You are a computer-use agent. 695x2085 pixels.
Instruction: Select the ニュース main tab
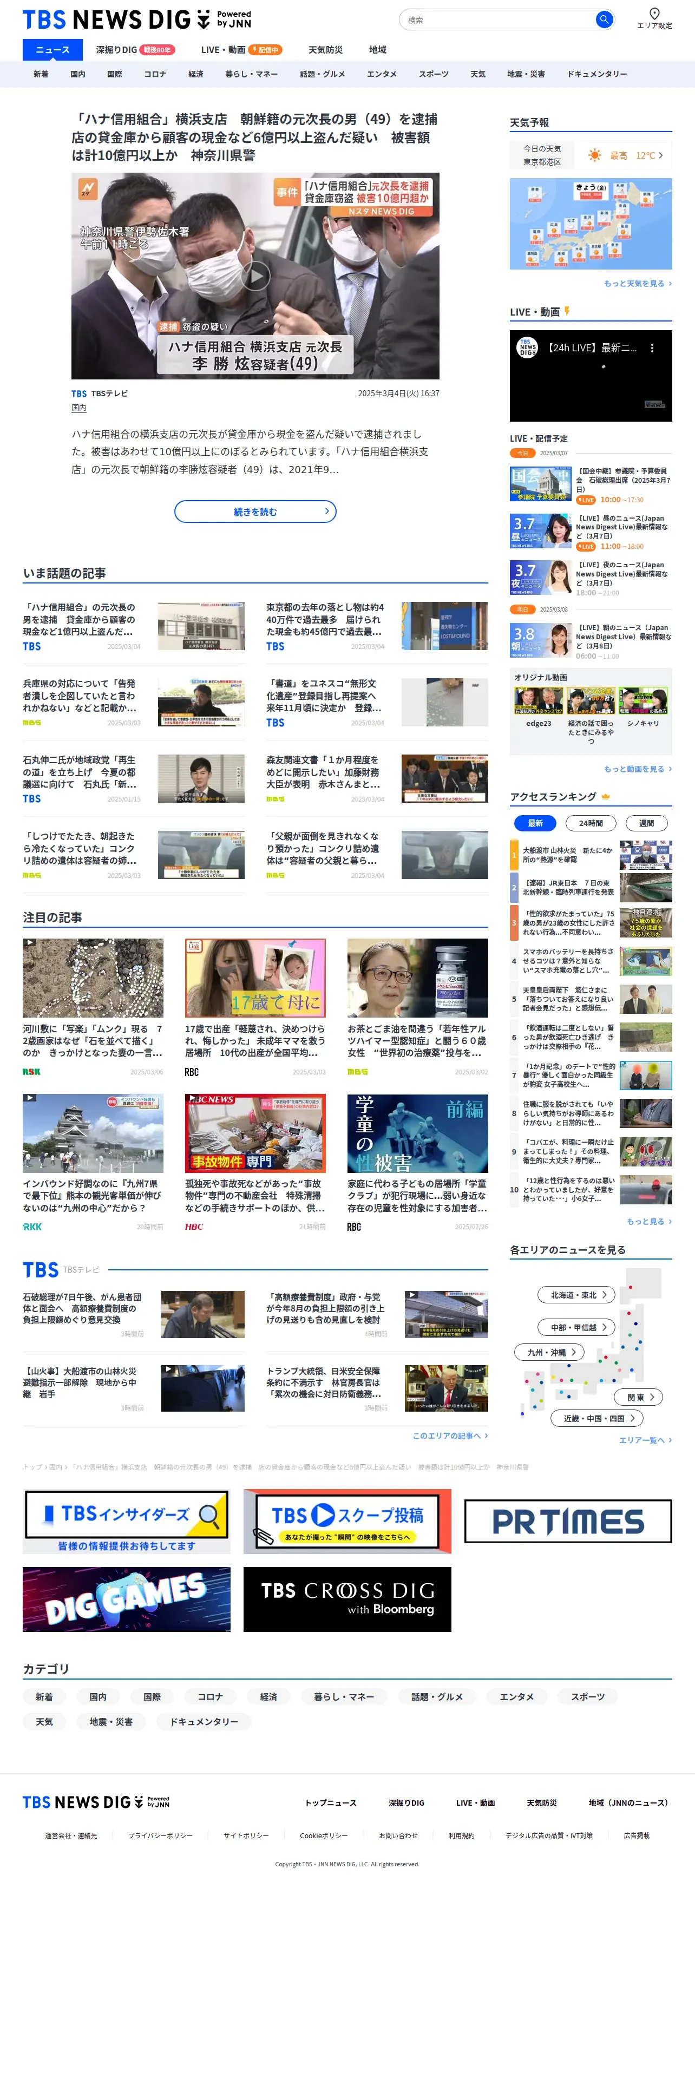53,49
